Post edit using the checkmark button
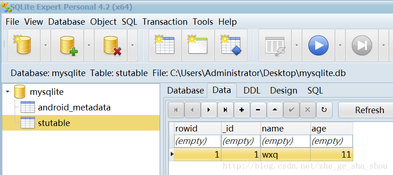The image size is (393, 175). click(291, 110)
